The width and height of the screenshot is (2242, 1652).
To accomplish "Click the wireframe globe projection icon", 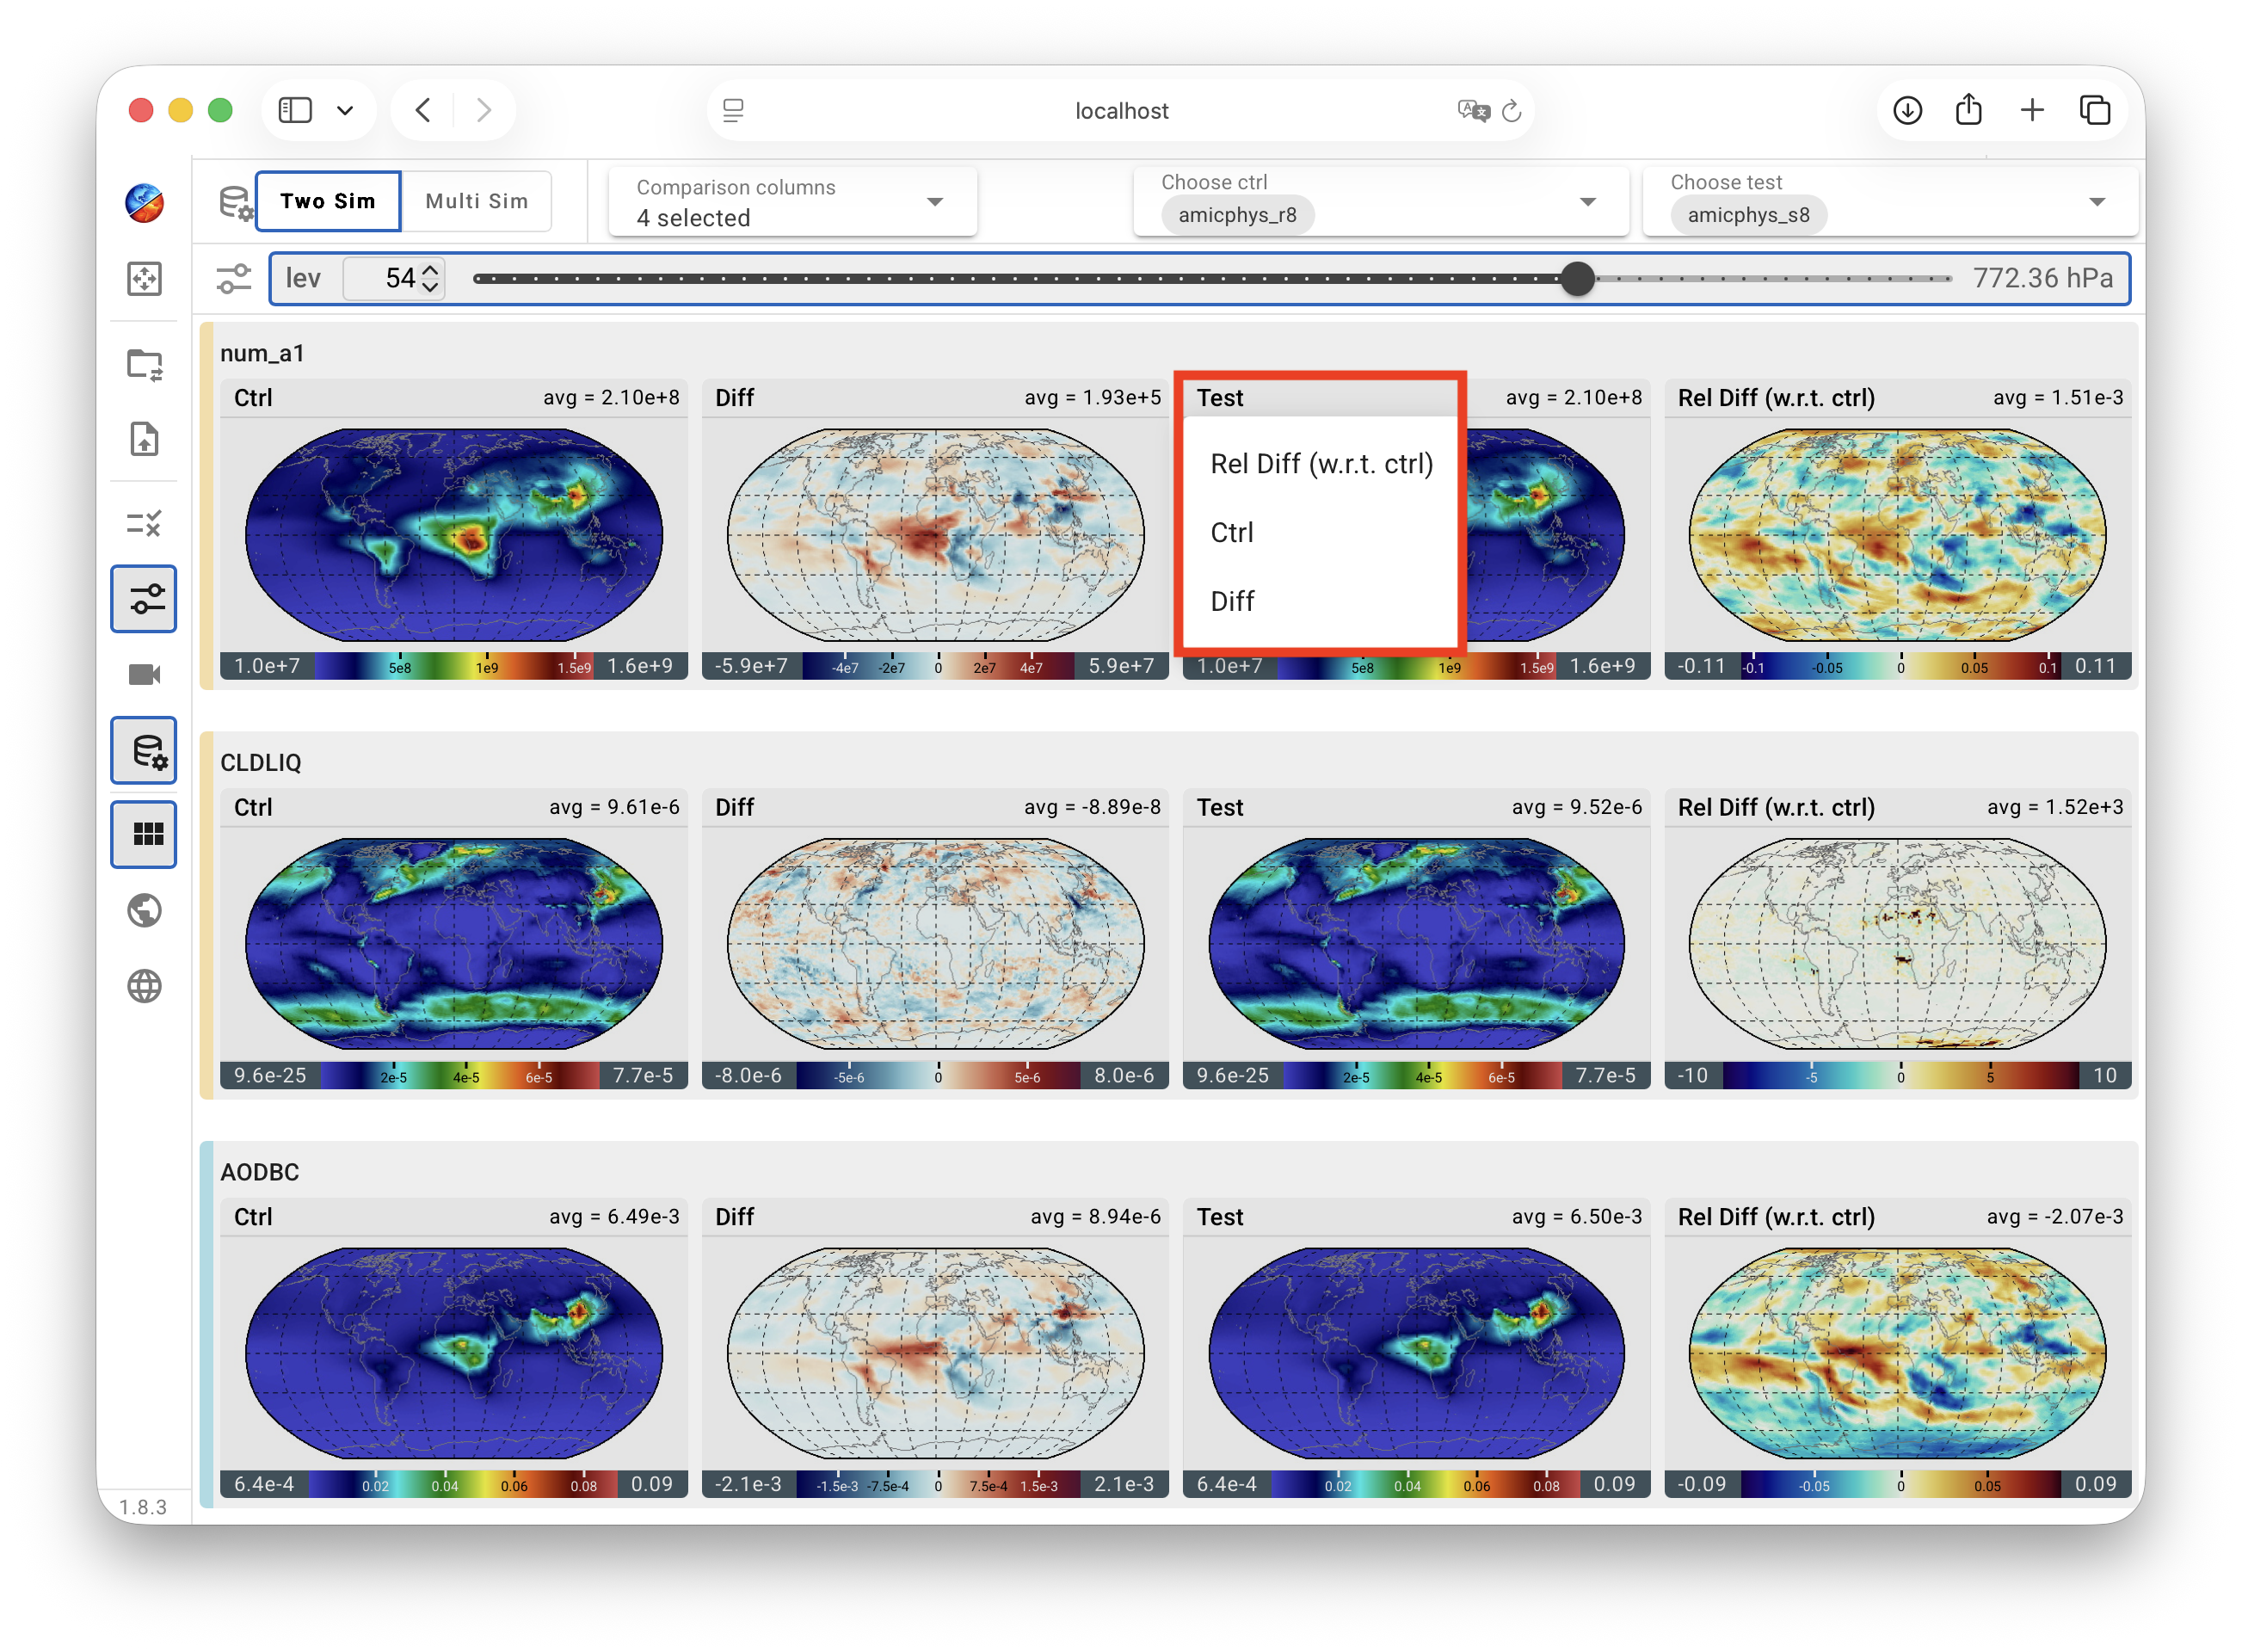I will click(144, 987).
